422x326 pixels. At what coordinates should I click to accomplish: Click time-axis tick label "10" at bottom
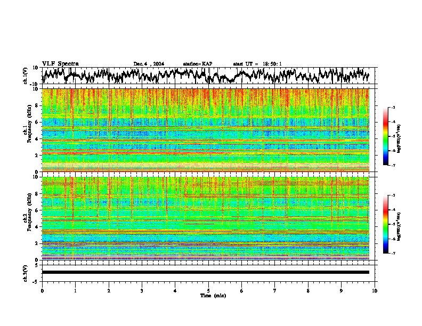[x=375, y=291]
